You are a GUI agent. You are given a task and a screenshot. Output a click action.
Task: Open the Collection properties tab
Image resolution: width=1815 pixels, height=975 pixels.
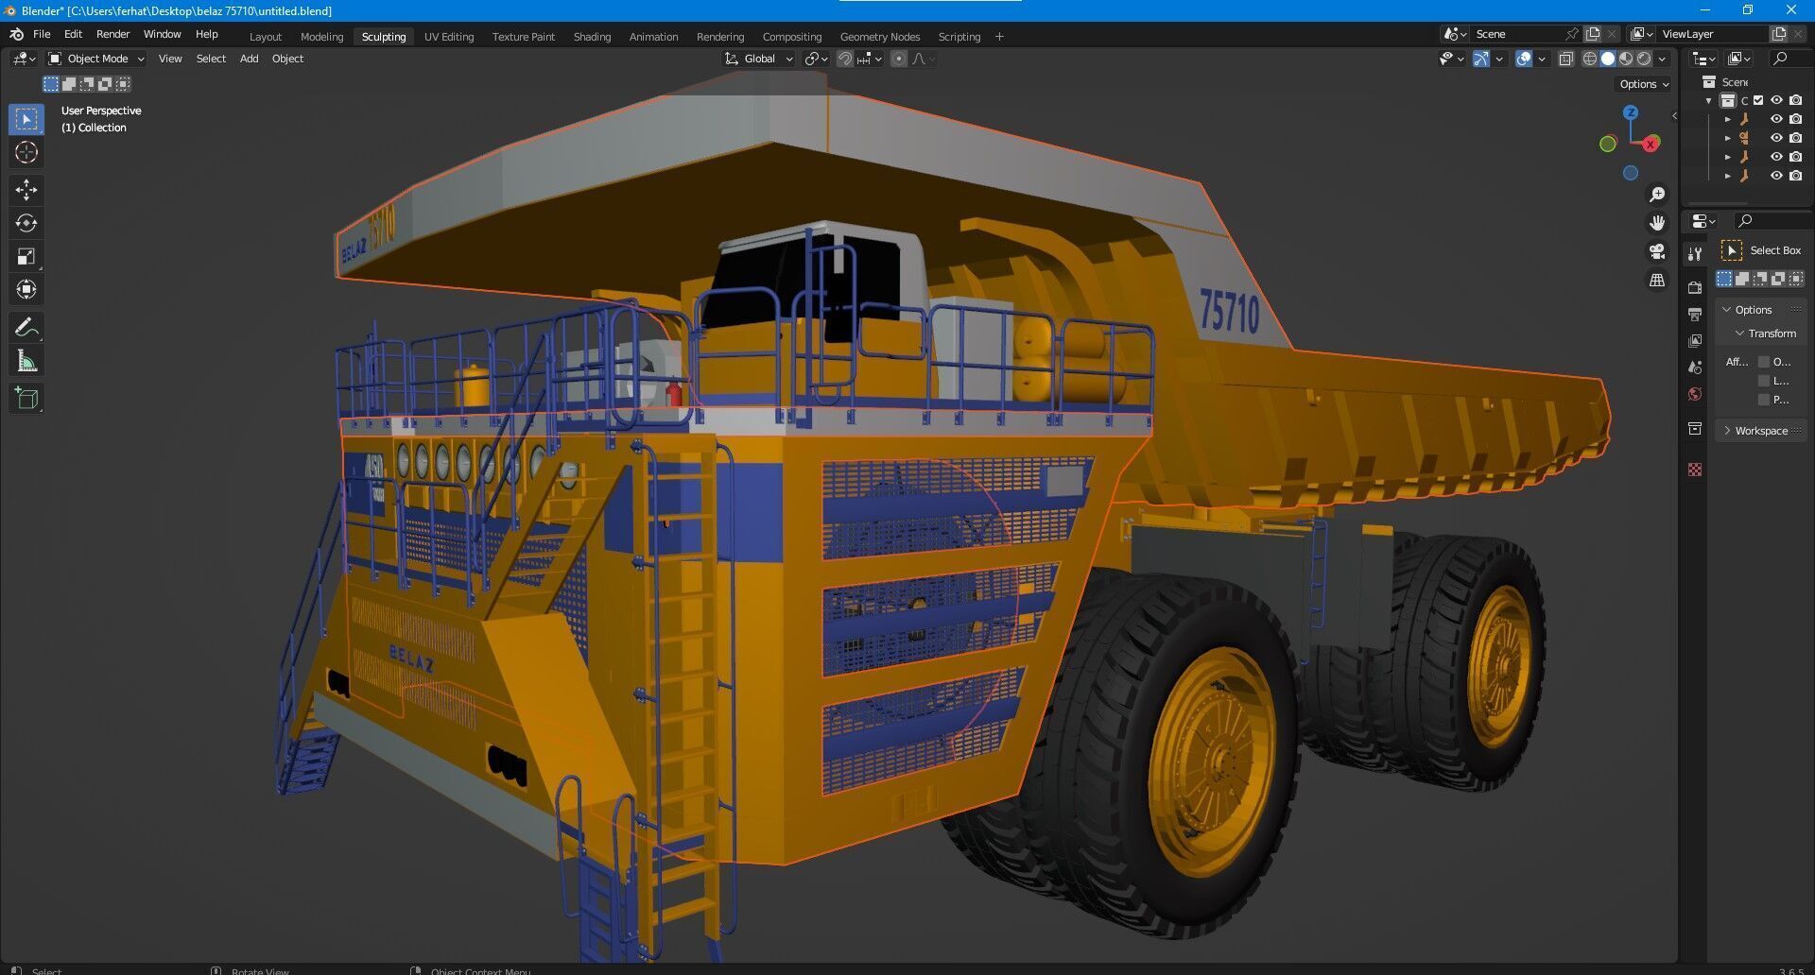[x=1695, y=429]
